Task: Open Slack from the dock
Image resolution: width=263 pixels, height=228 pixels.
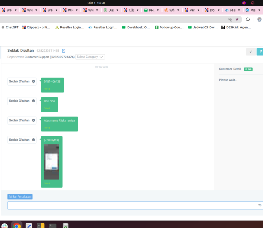Action: [5, 226]
